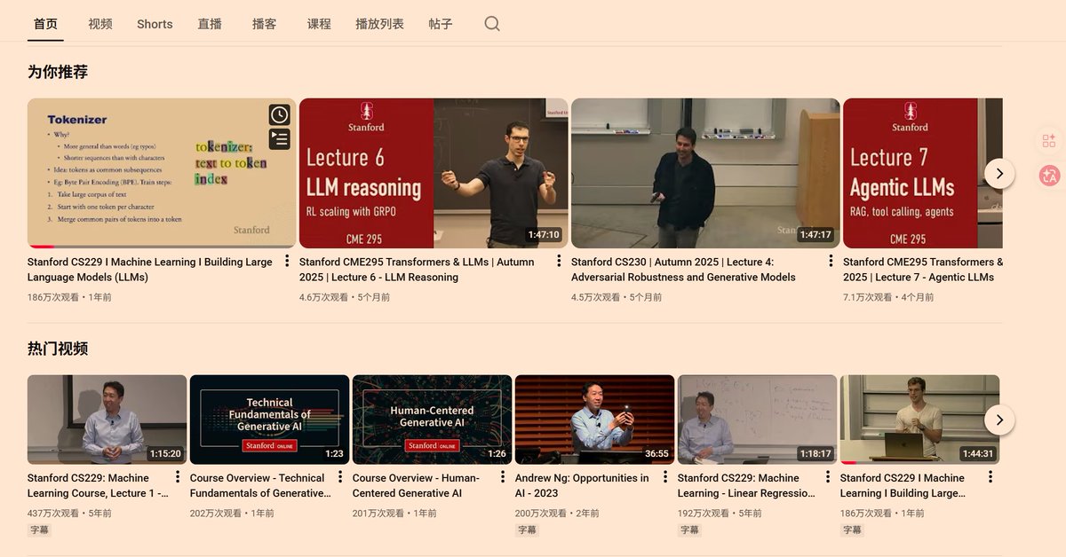Image resolution: width=1066 pixels, height=557 pixels.
Task: Open title link Stanford CS229 Building Large Language Models
Action: (150, 270)
